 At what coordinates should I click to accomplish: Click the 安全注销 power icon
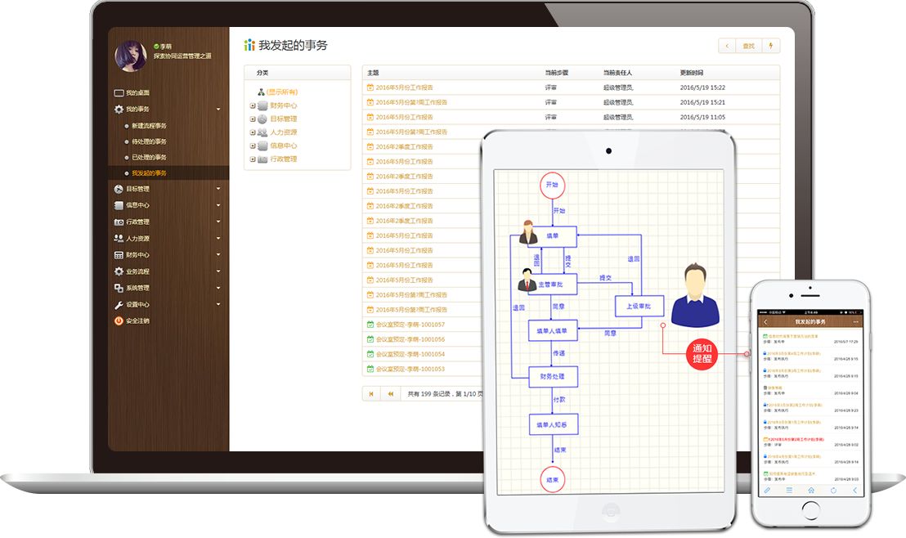tap(119, 321)
